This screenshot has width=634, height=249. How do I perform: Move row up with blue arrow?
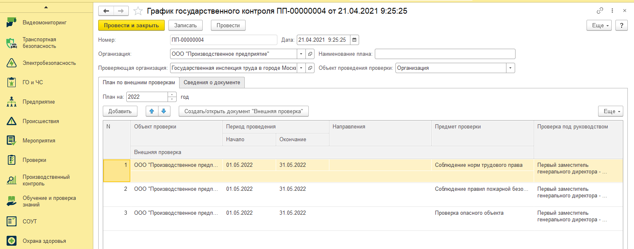(152, 111)
